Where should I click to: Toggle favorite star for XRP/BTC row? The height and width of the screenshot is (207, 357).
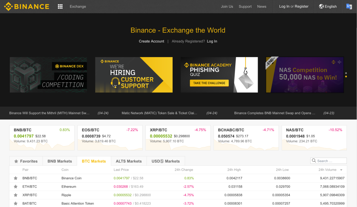pyautogui.click(x=15, y=195)
